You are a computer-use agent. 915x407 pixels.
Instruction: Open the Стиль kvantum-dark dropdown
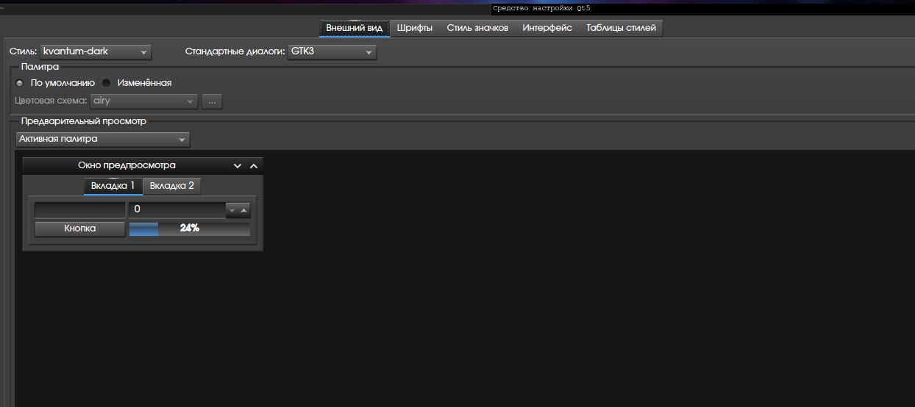pyautogui.click(x=96, y=52)
